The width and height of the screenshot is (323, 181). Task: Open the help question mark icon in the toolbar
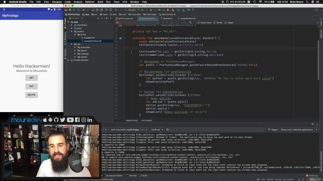click(x=193, y=10)
